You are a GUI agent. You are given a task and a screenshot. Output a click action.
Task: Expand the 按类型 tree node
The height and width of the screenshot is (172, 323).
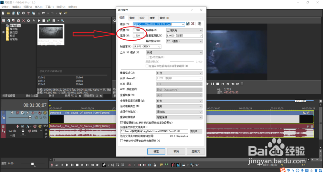(3, 33)
